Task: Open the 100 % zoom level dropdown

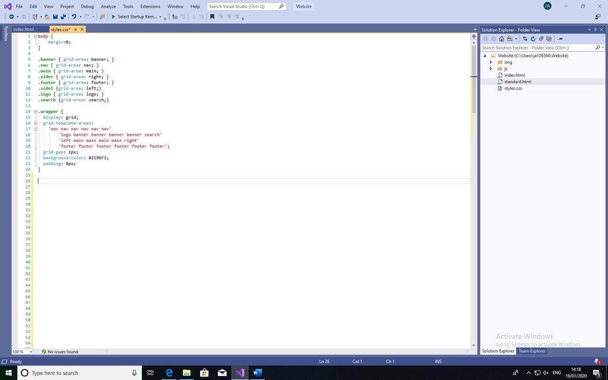Action: pyautogui.click(x=31, y=352)
